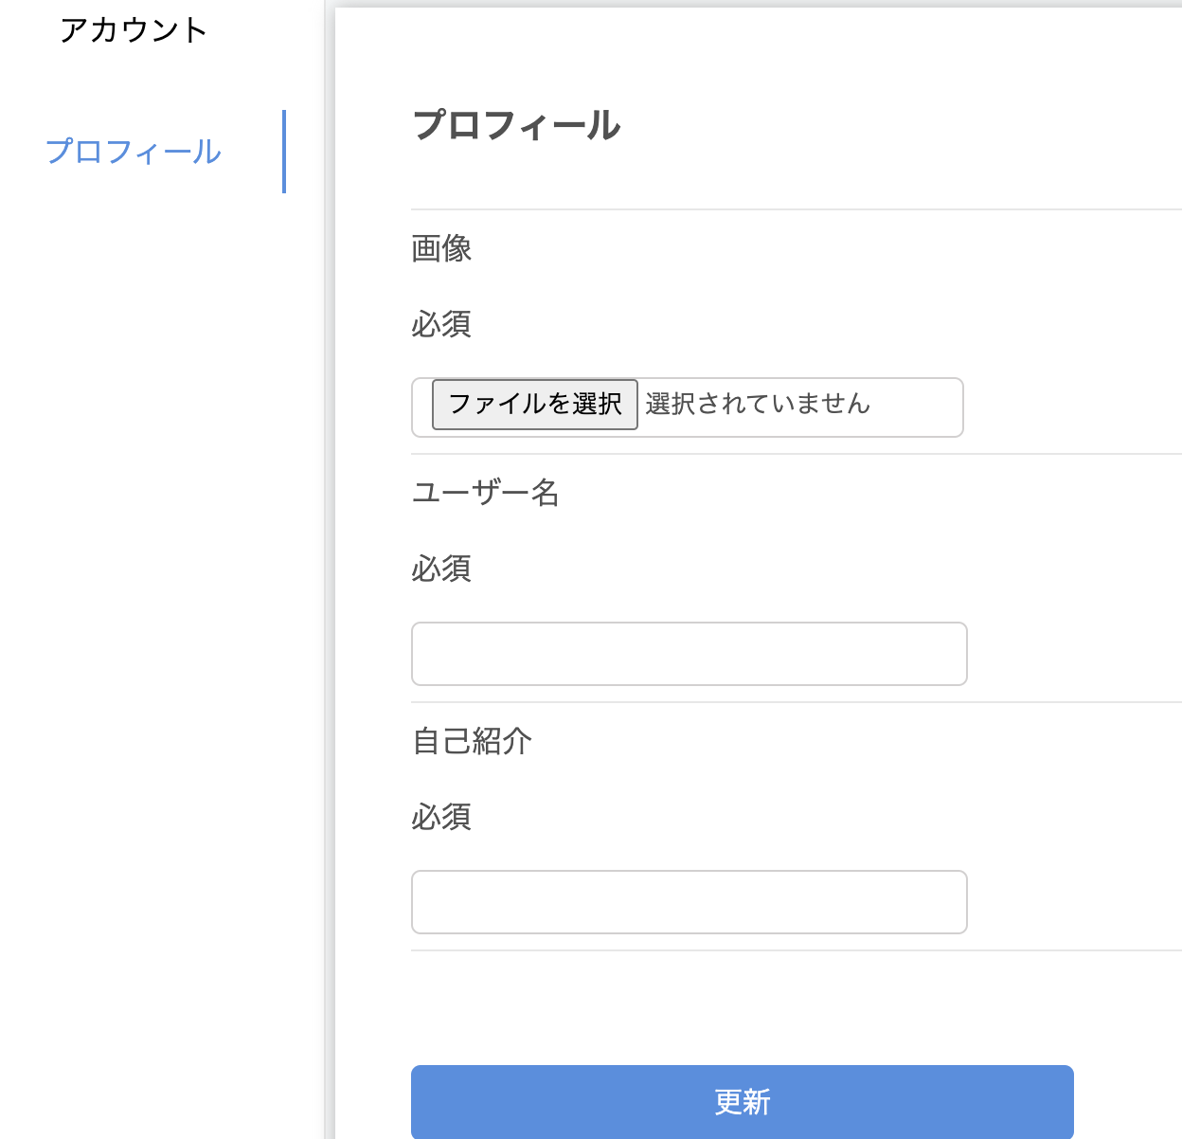Focus the 自己紹介 input box

tap(689, 901)
